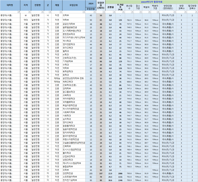Image resolution: width=198 pixels, height=182 pixels.
Task: Click the 화학공학과 cell
Action: click(74, 72)
